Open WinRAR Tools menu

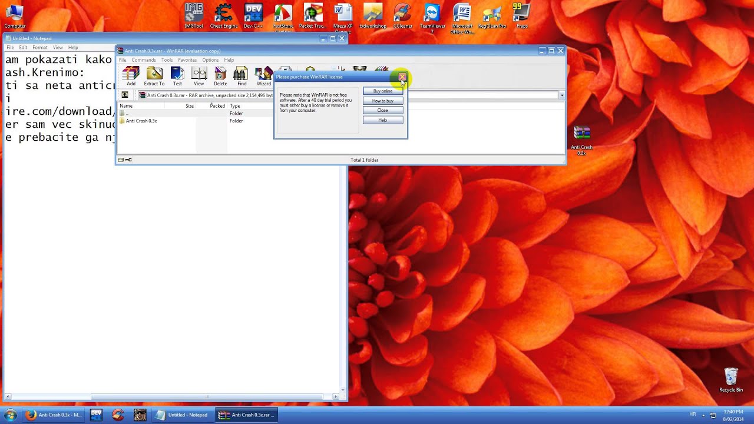[x=167, y=60]
